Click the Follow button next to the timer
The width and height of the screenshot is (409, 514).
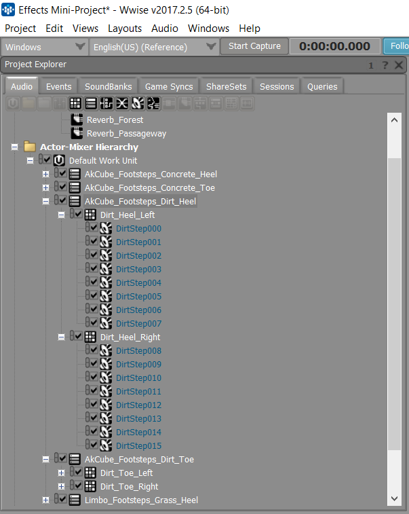coord(396,46)
